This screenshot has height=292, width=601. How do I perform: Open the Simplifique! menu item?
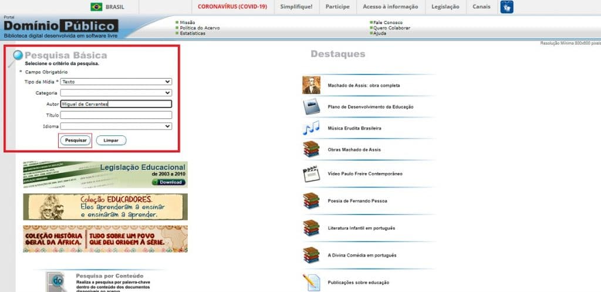click(296, 7)
